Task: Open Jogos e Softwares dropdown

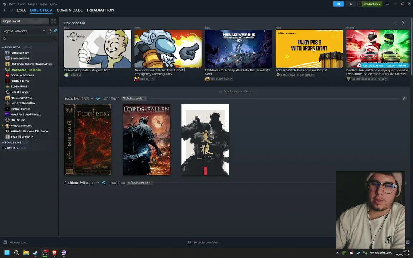Action: click(24, 31)
